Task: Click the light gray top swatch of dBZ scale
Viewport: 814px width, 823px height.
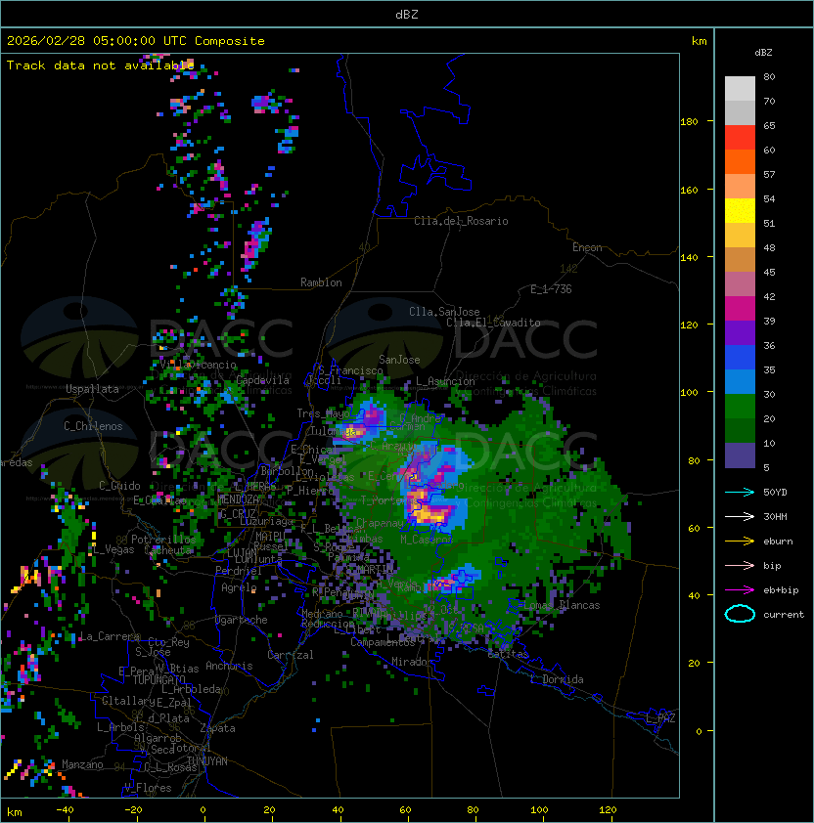Action: tap(740, 89)
